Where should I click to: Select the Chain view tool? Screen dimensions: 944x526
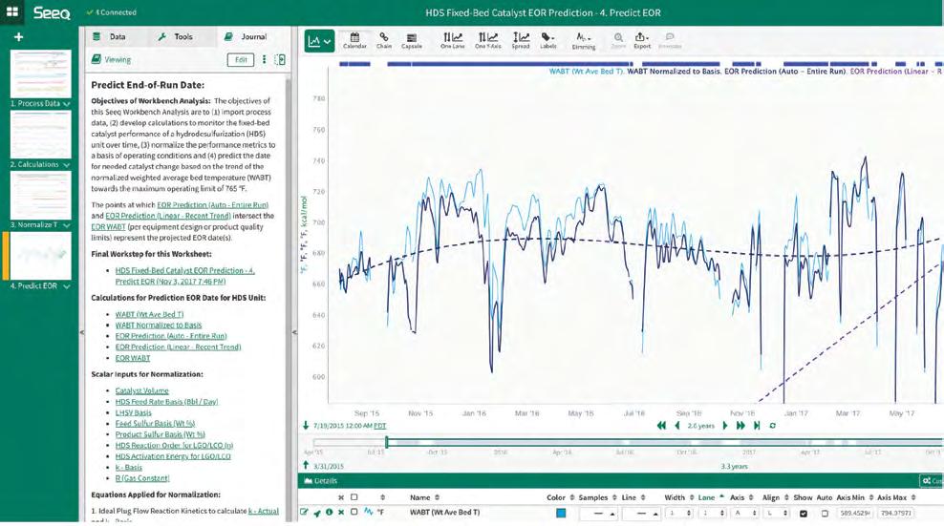(383, 40)
